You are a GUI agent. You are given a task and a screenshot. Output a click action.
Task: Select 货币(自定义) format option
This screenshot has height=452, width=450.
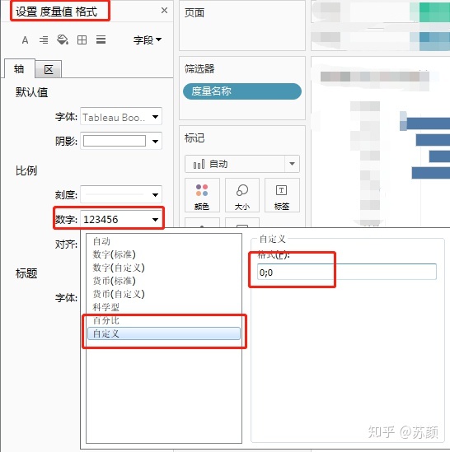pyautogui.click(x=164, y=294)
